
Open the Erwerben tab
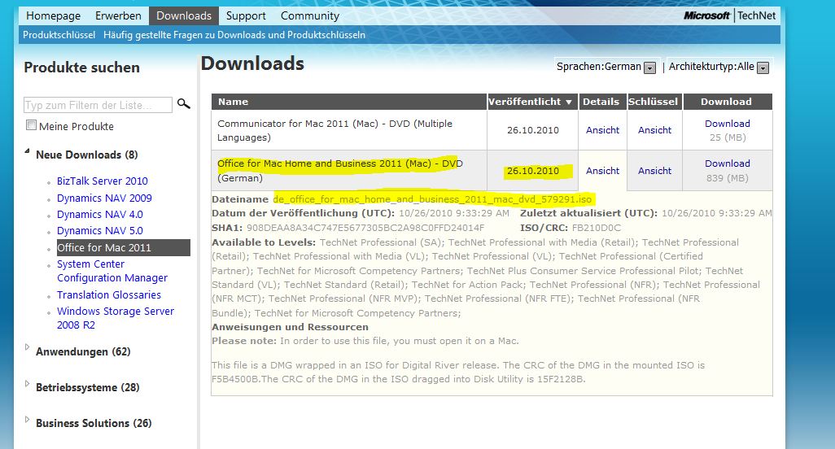coord(118,15)
